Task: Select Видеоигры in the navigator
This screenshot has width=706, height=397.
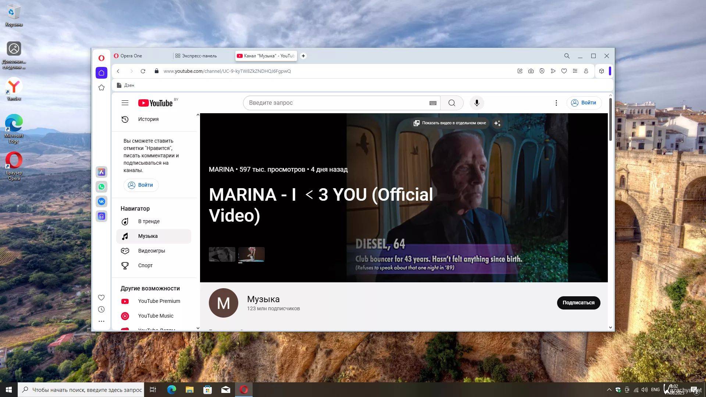Action: (151, 251)
